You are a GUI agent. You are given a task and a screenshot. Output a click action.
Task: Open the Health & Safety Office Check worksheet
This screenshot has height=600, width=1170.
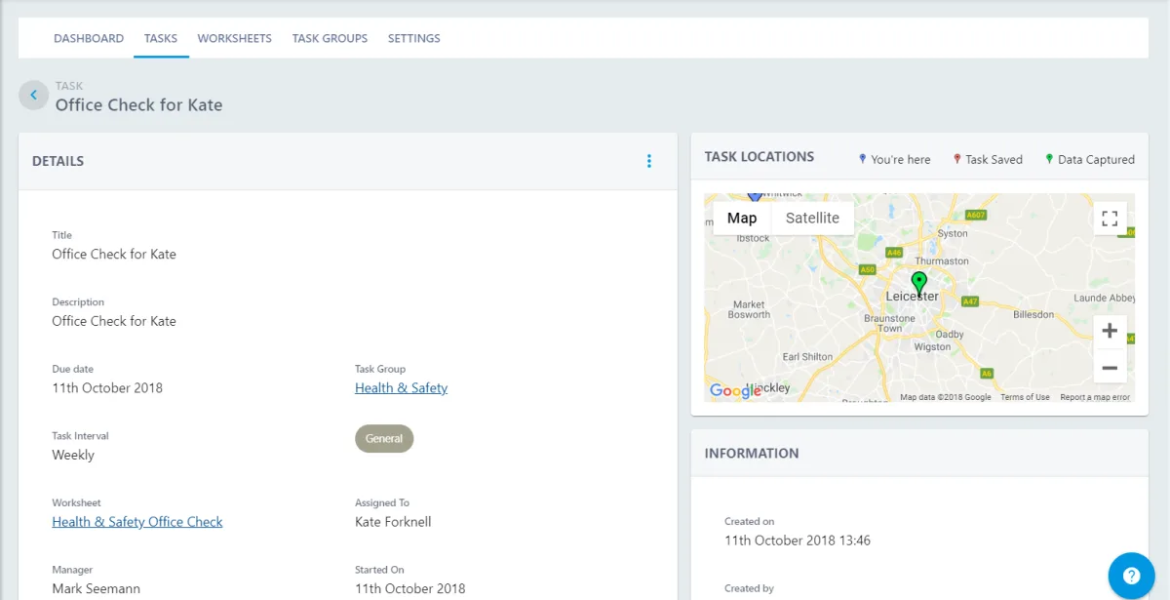click(137, 522)
